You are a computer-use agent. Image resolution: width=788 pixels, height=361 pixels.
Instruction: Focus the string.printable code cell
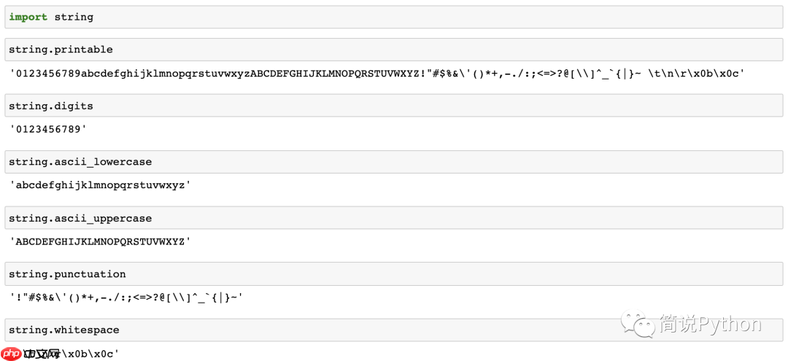point(394,50)
